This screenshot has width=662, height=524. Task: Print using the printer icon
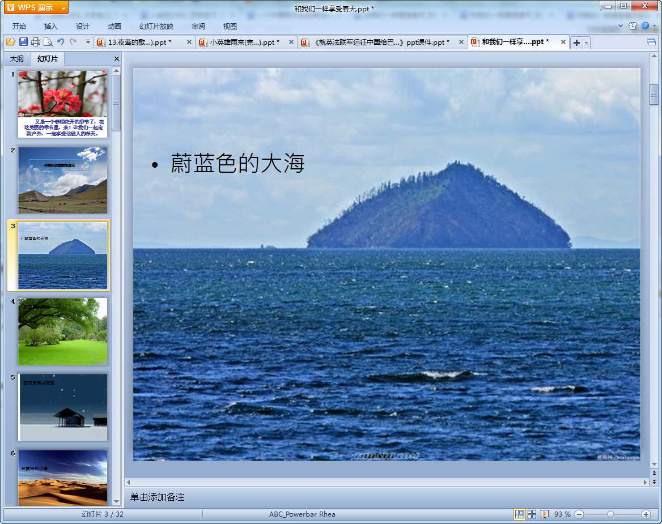pos(36,42)
